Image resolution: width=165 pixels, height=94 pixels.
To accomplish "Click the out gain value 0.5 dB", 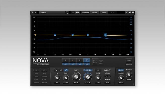I will [129, 79].
